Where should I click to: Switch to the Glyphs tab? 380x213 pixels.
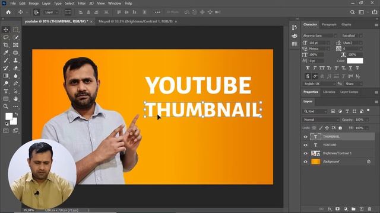point(346,24)
